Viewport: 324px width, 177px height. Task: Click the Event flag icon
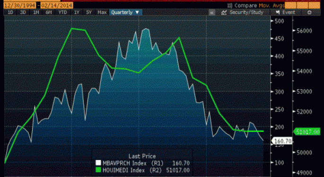(x=278, y=12)
